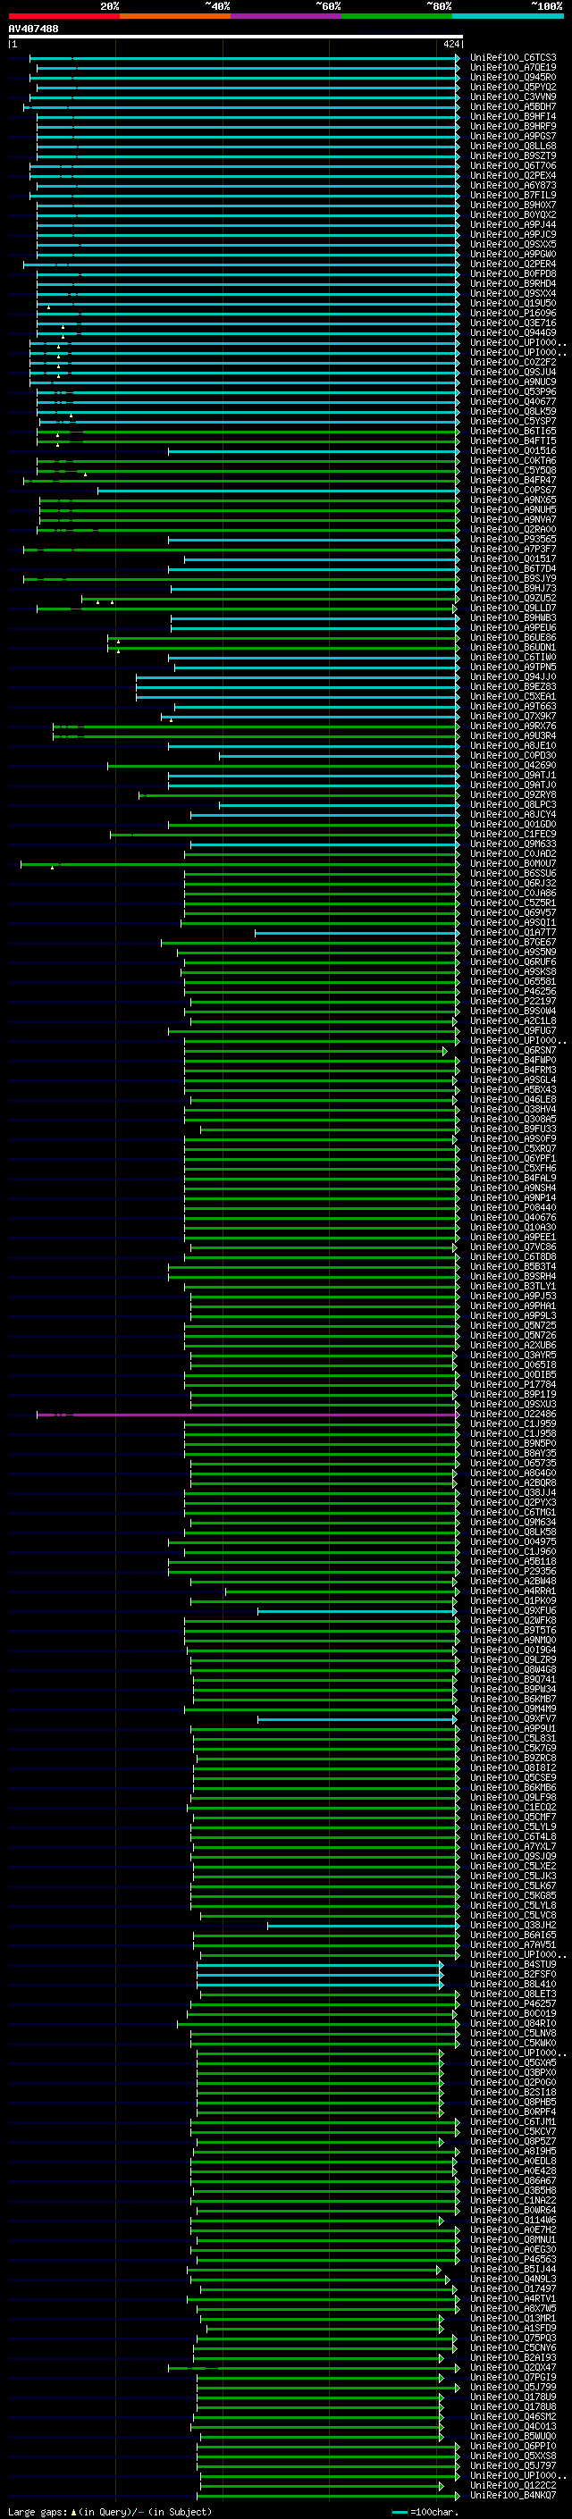The width and height of the screenshot is (572, 2519).
Task: Select the UniRef100_A9PGS7 label
Action: pos(513,136)
